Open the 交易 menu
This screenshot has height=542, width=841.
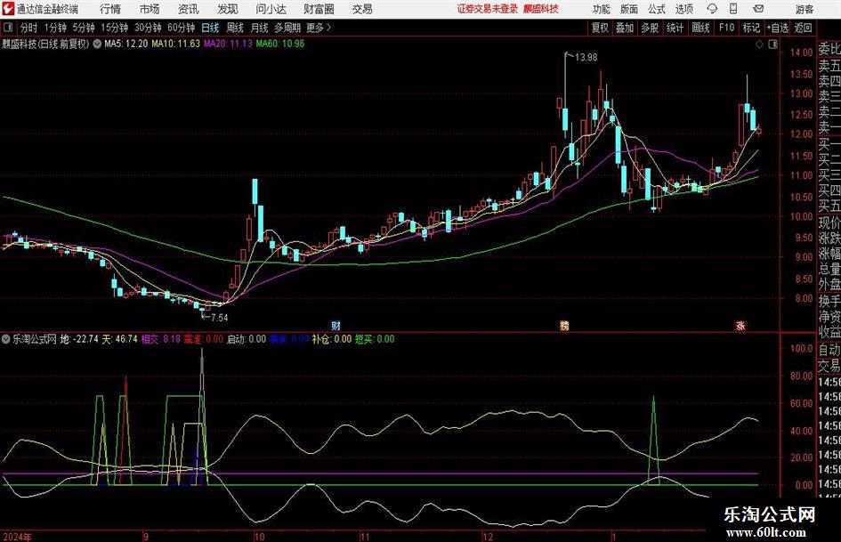click(362, 9)
